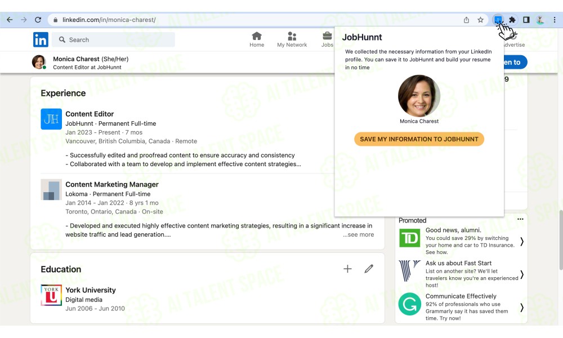Expand the TD Insurance ad chevron
Image resolution: width=563 pixels, height=338 pixels.
point(522,242)
